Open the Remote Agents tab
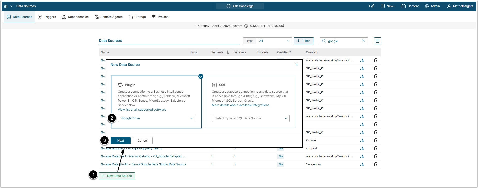The height and width of the screenshot is (188, 478). coord(109,17)
